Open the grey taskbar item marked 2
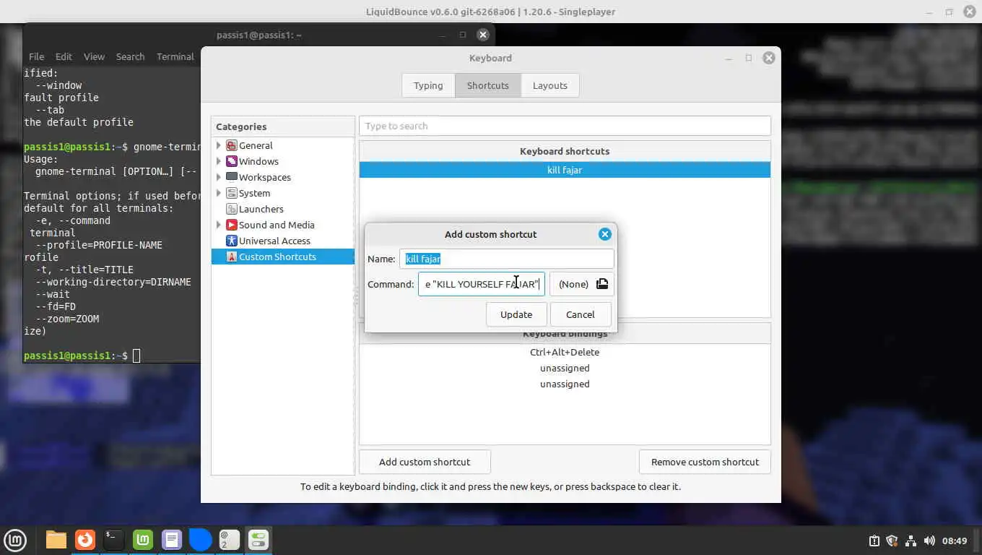Viewport: 982px width, 555px height. point(230,540)
